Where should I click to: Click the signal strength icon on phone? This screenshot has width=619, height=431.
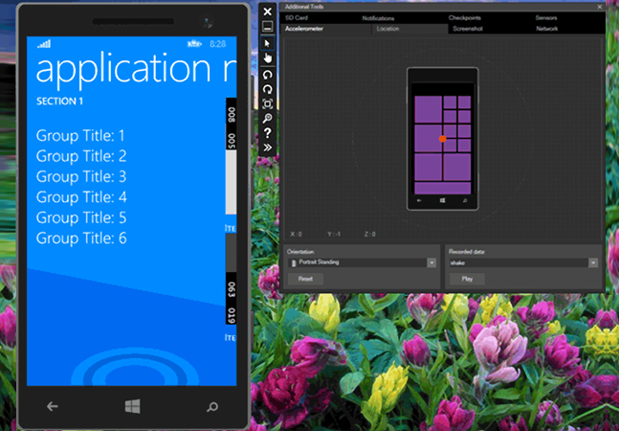(x=44, y=44)
